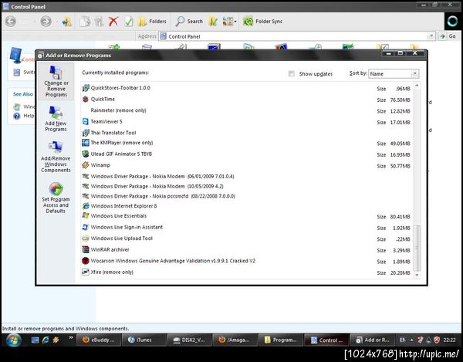Viewport: 463px width, 362px height.
Task: Click the 76.50MB size value
Action: [400, 100]
